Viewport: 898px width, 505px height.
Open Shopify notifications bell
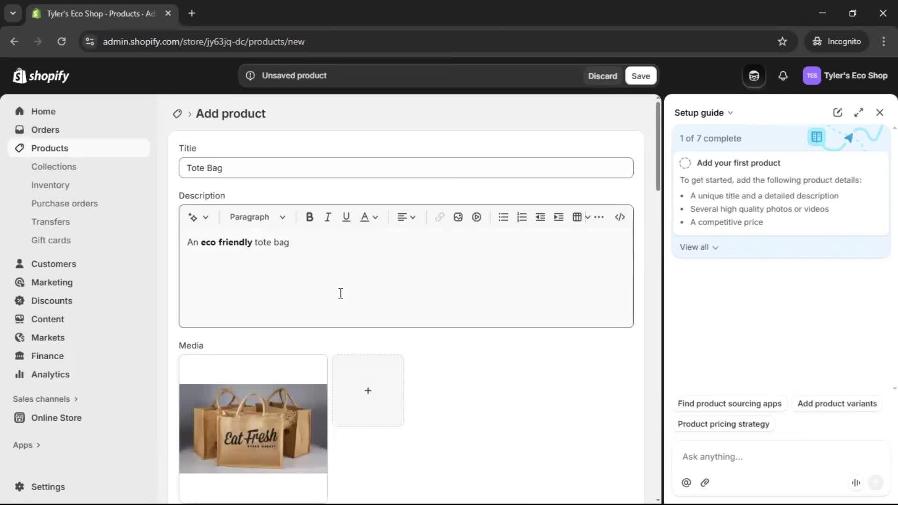coord(783,76)
